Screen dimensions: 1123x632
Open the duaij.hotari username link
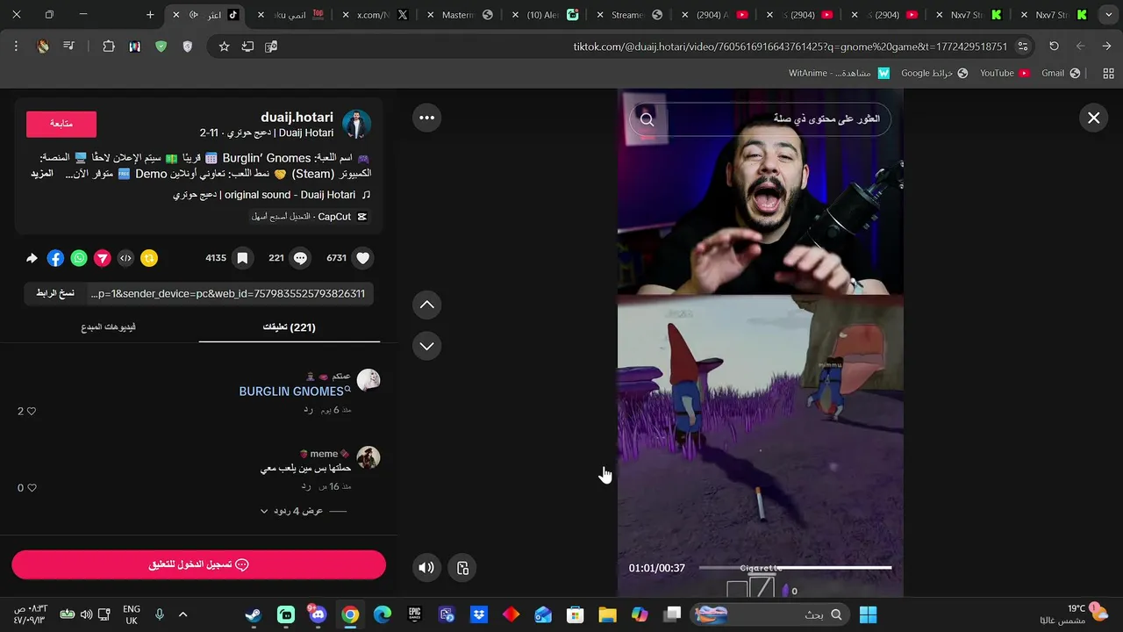[297, 117]
